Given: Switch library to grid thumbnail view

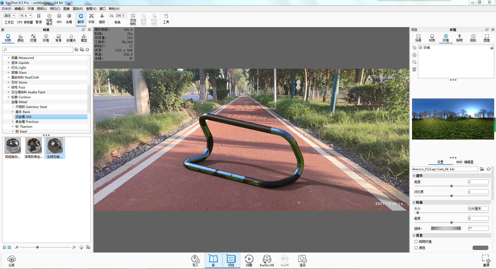Looking at the screenshot, I should (x=9, y=247).
